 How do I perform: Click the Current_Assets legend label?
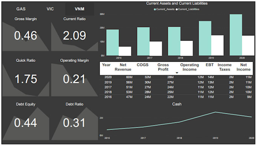pos(165,9)
